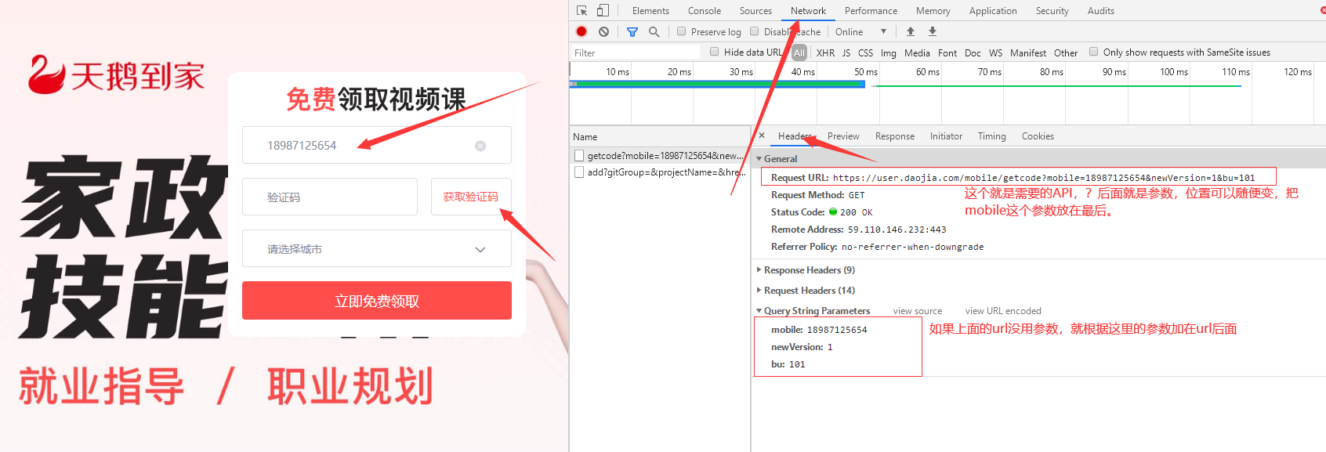Click the import HAR upload arrow
The image size is (1326, 452).
[x=911, y=31]
